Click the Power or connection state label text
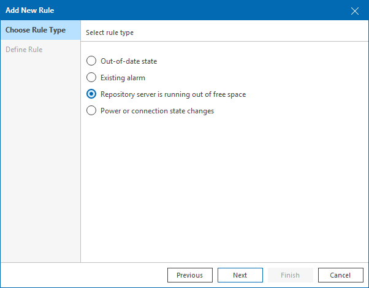 157,111
